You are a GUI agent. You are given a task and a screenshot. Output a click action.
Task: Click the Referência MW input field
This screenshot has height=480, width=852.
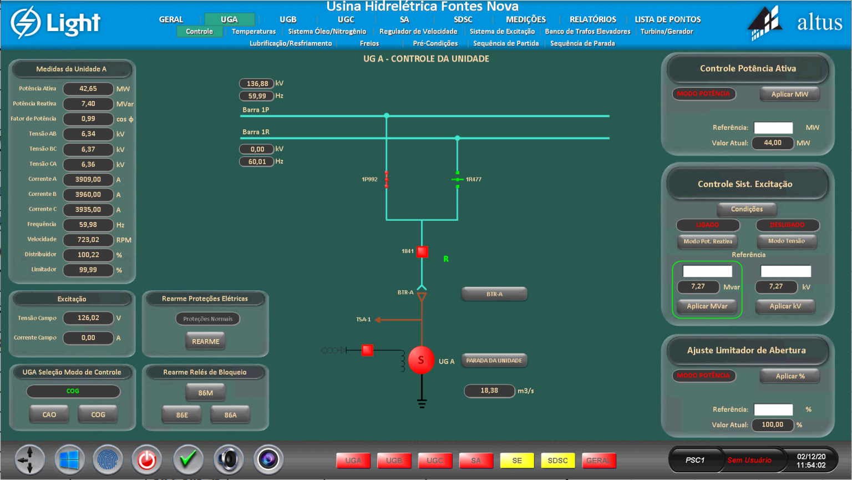pos(773,127)
